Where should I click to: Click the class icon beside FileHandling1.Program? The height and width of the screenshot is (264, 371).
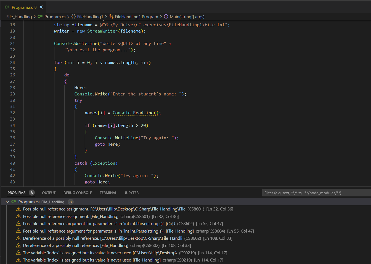point(111,17)
